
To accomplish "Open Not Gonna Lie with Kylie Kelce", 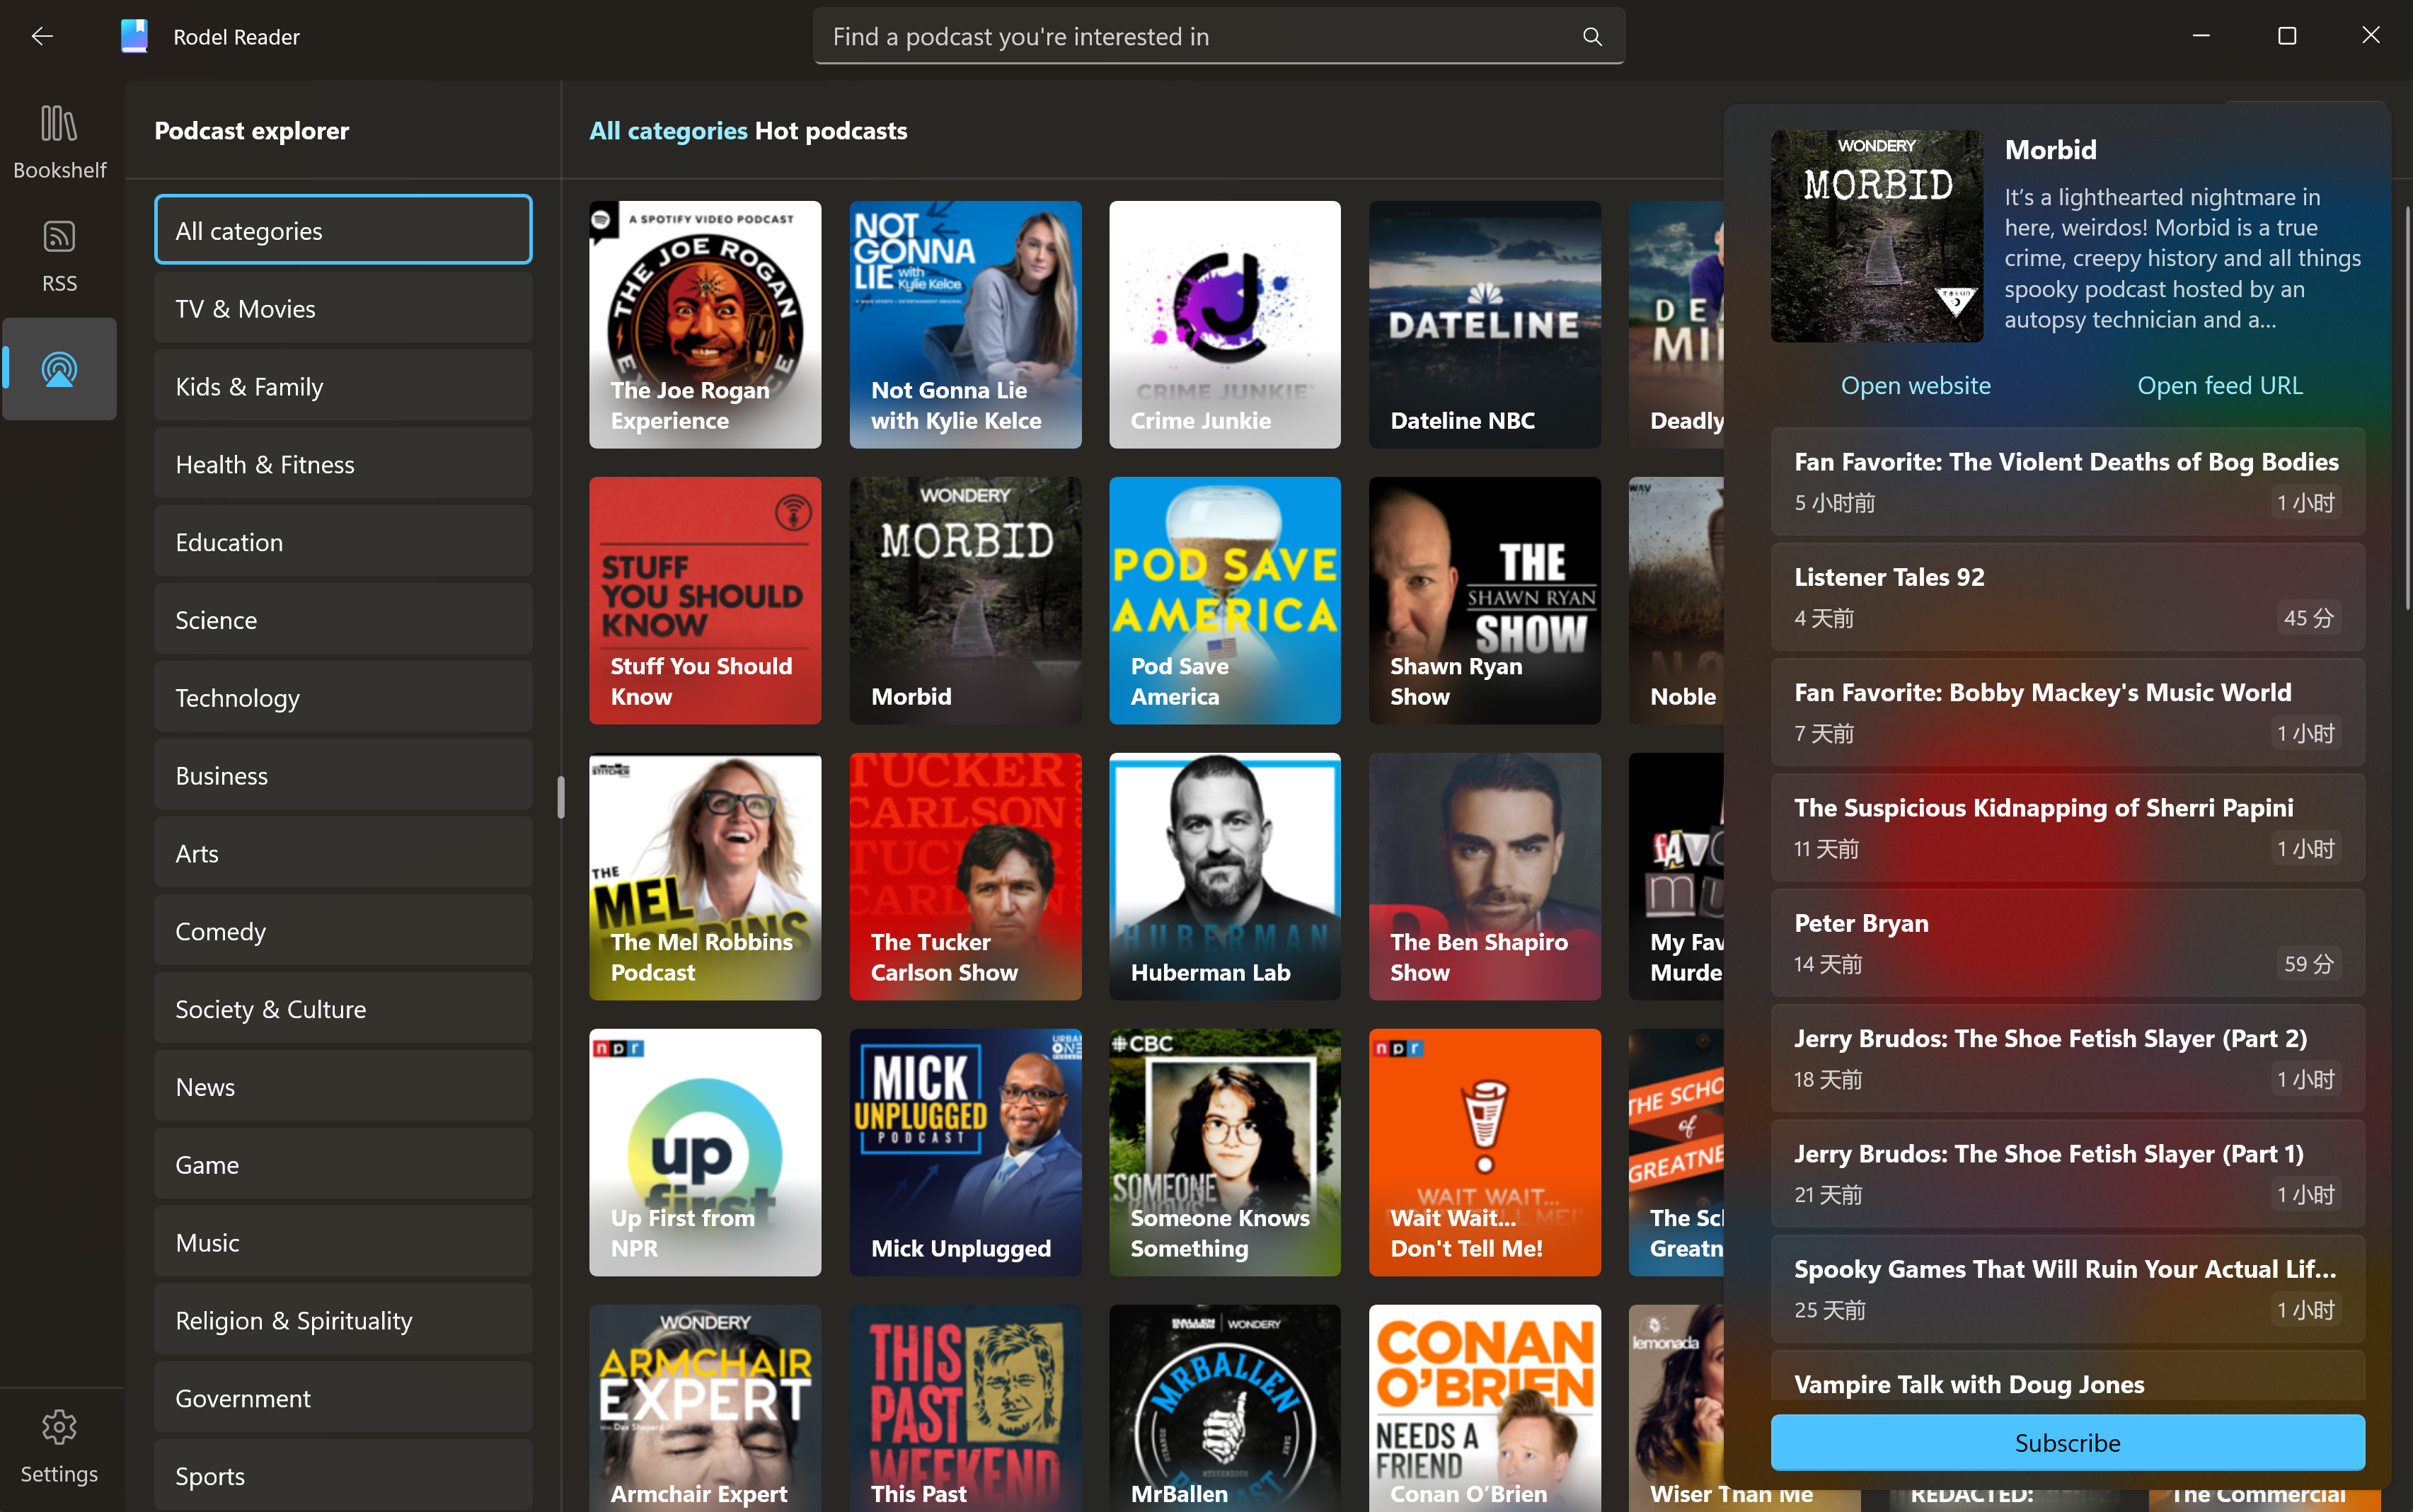I will pos(965,325).
